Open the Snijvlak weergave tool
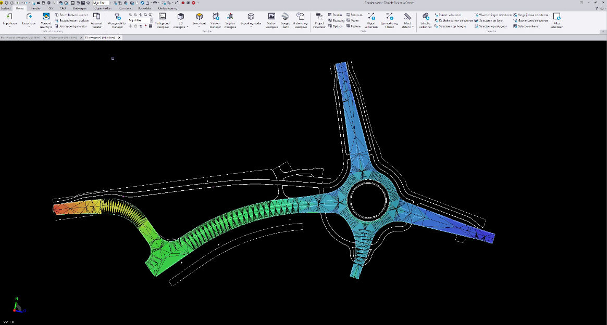The image size is (607, 325). point(230,17)
